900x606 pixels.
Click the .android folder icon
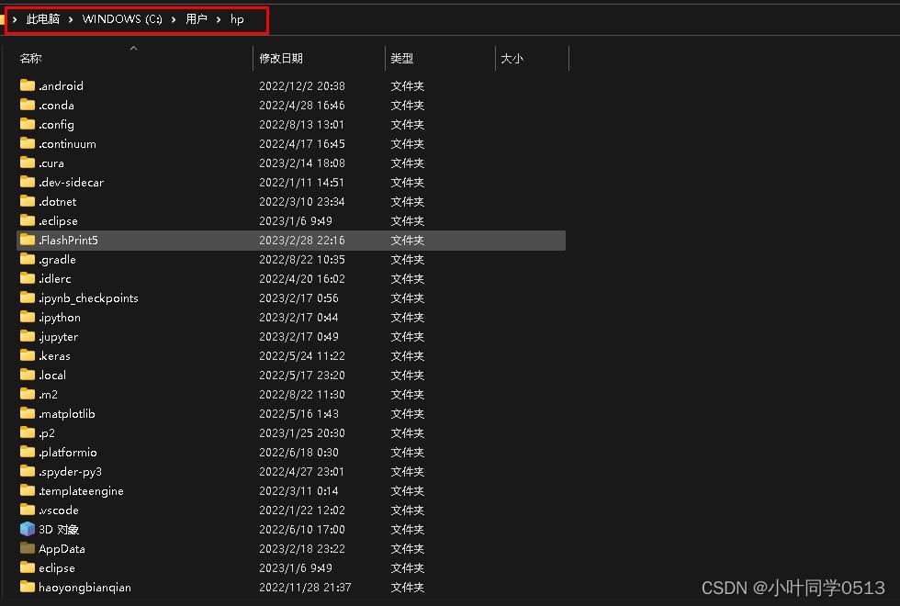coord(28,85)
